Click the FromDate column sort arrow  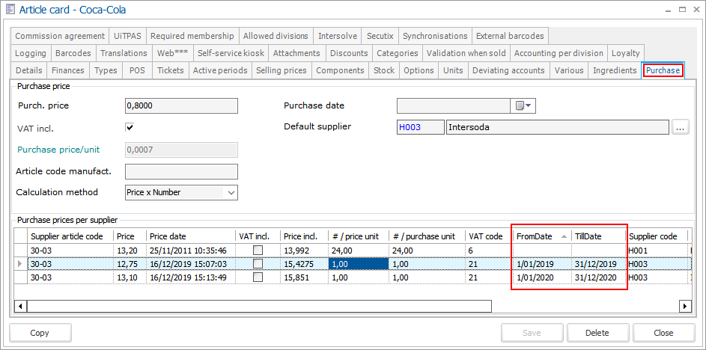[564, 236]
